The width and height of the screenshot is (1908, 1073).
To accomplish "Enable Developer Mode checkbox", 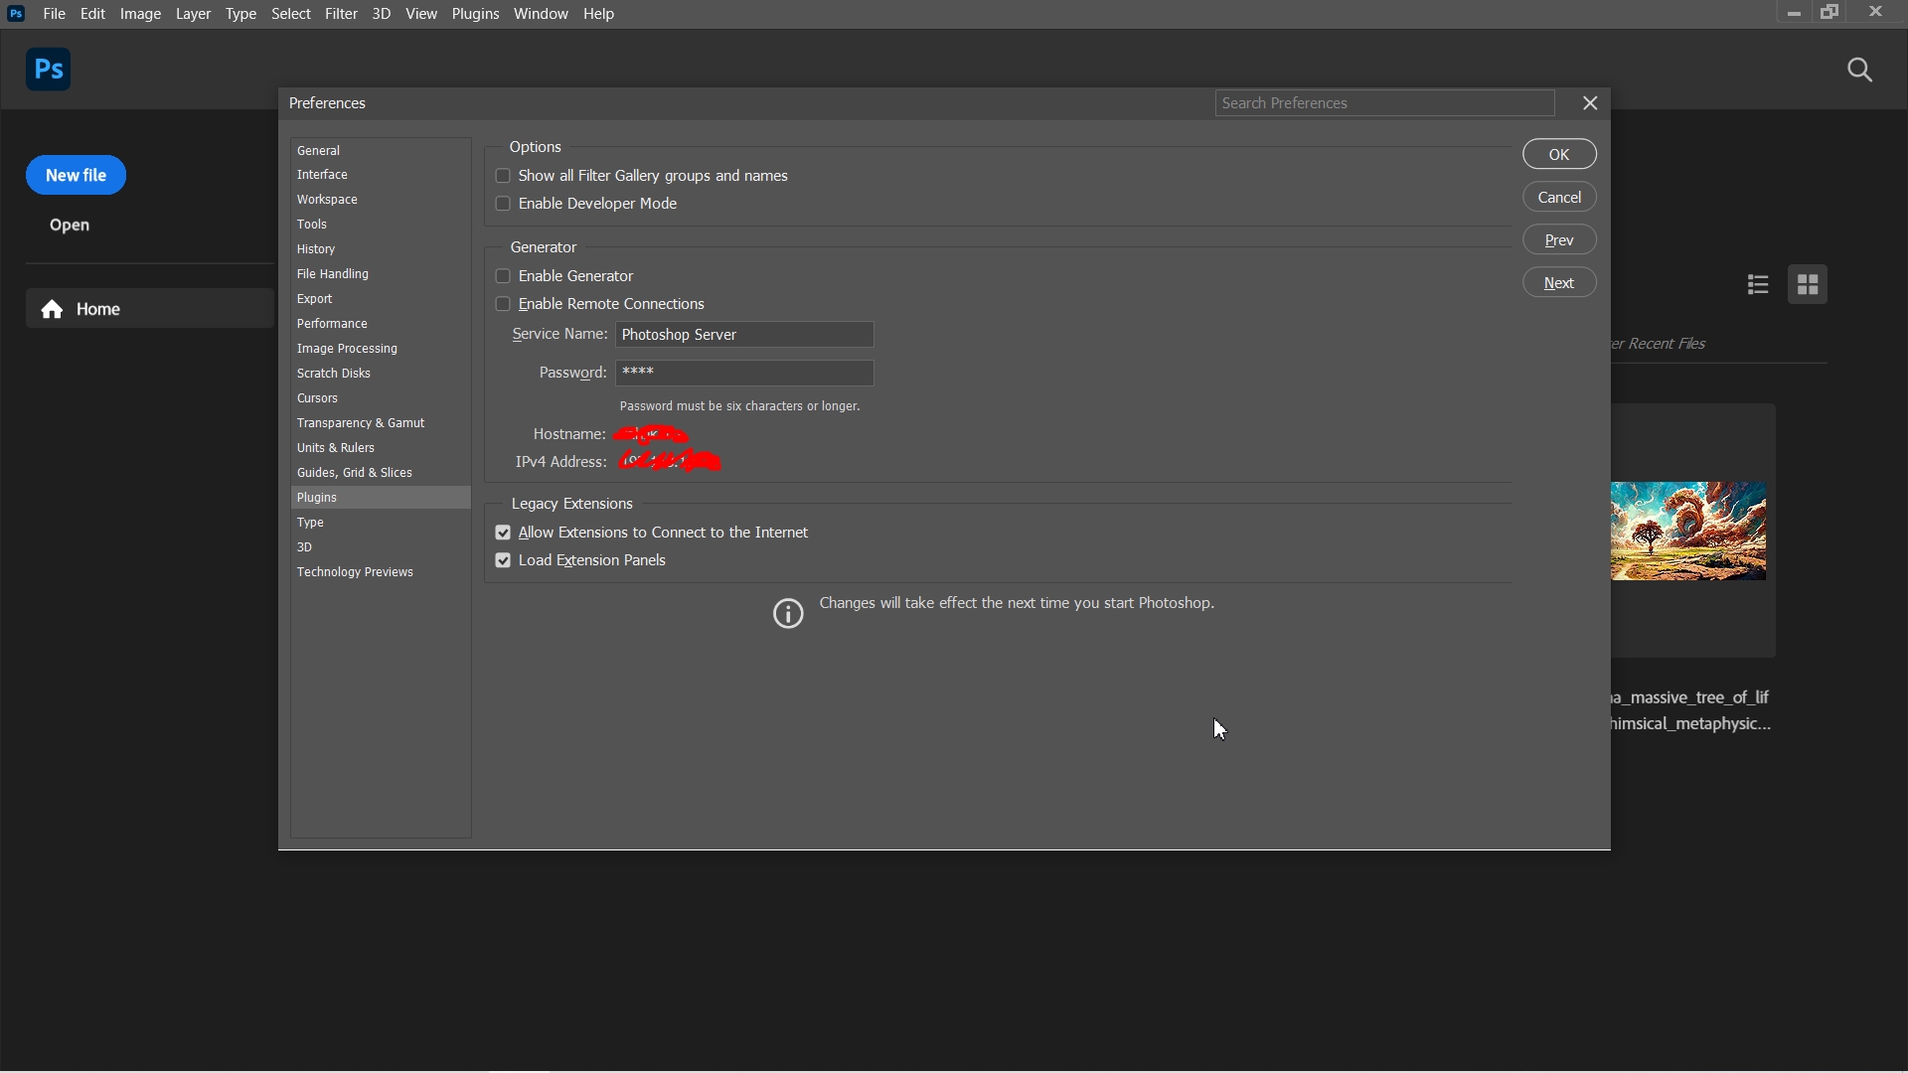I will click(503, 205).
